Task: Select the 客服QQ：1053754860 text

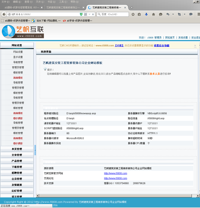Action: [116, 183]
